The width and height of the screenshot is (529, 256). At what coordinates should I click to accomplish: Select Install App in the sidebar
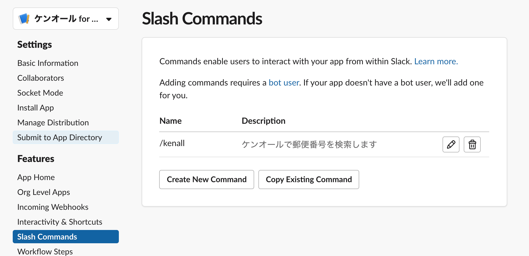(35, 108)
